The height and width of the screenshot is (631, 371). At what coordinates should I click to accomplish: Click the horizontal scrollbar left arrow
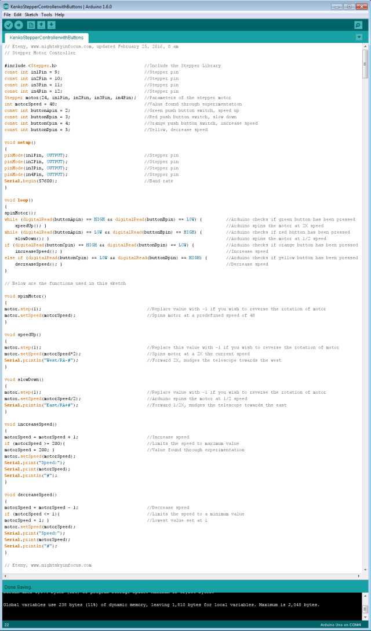coord(5,576)
